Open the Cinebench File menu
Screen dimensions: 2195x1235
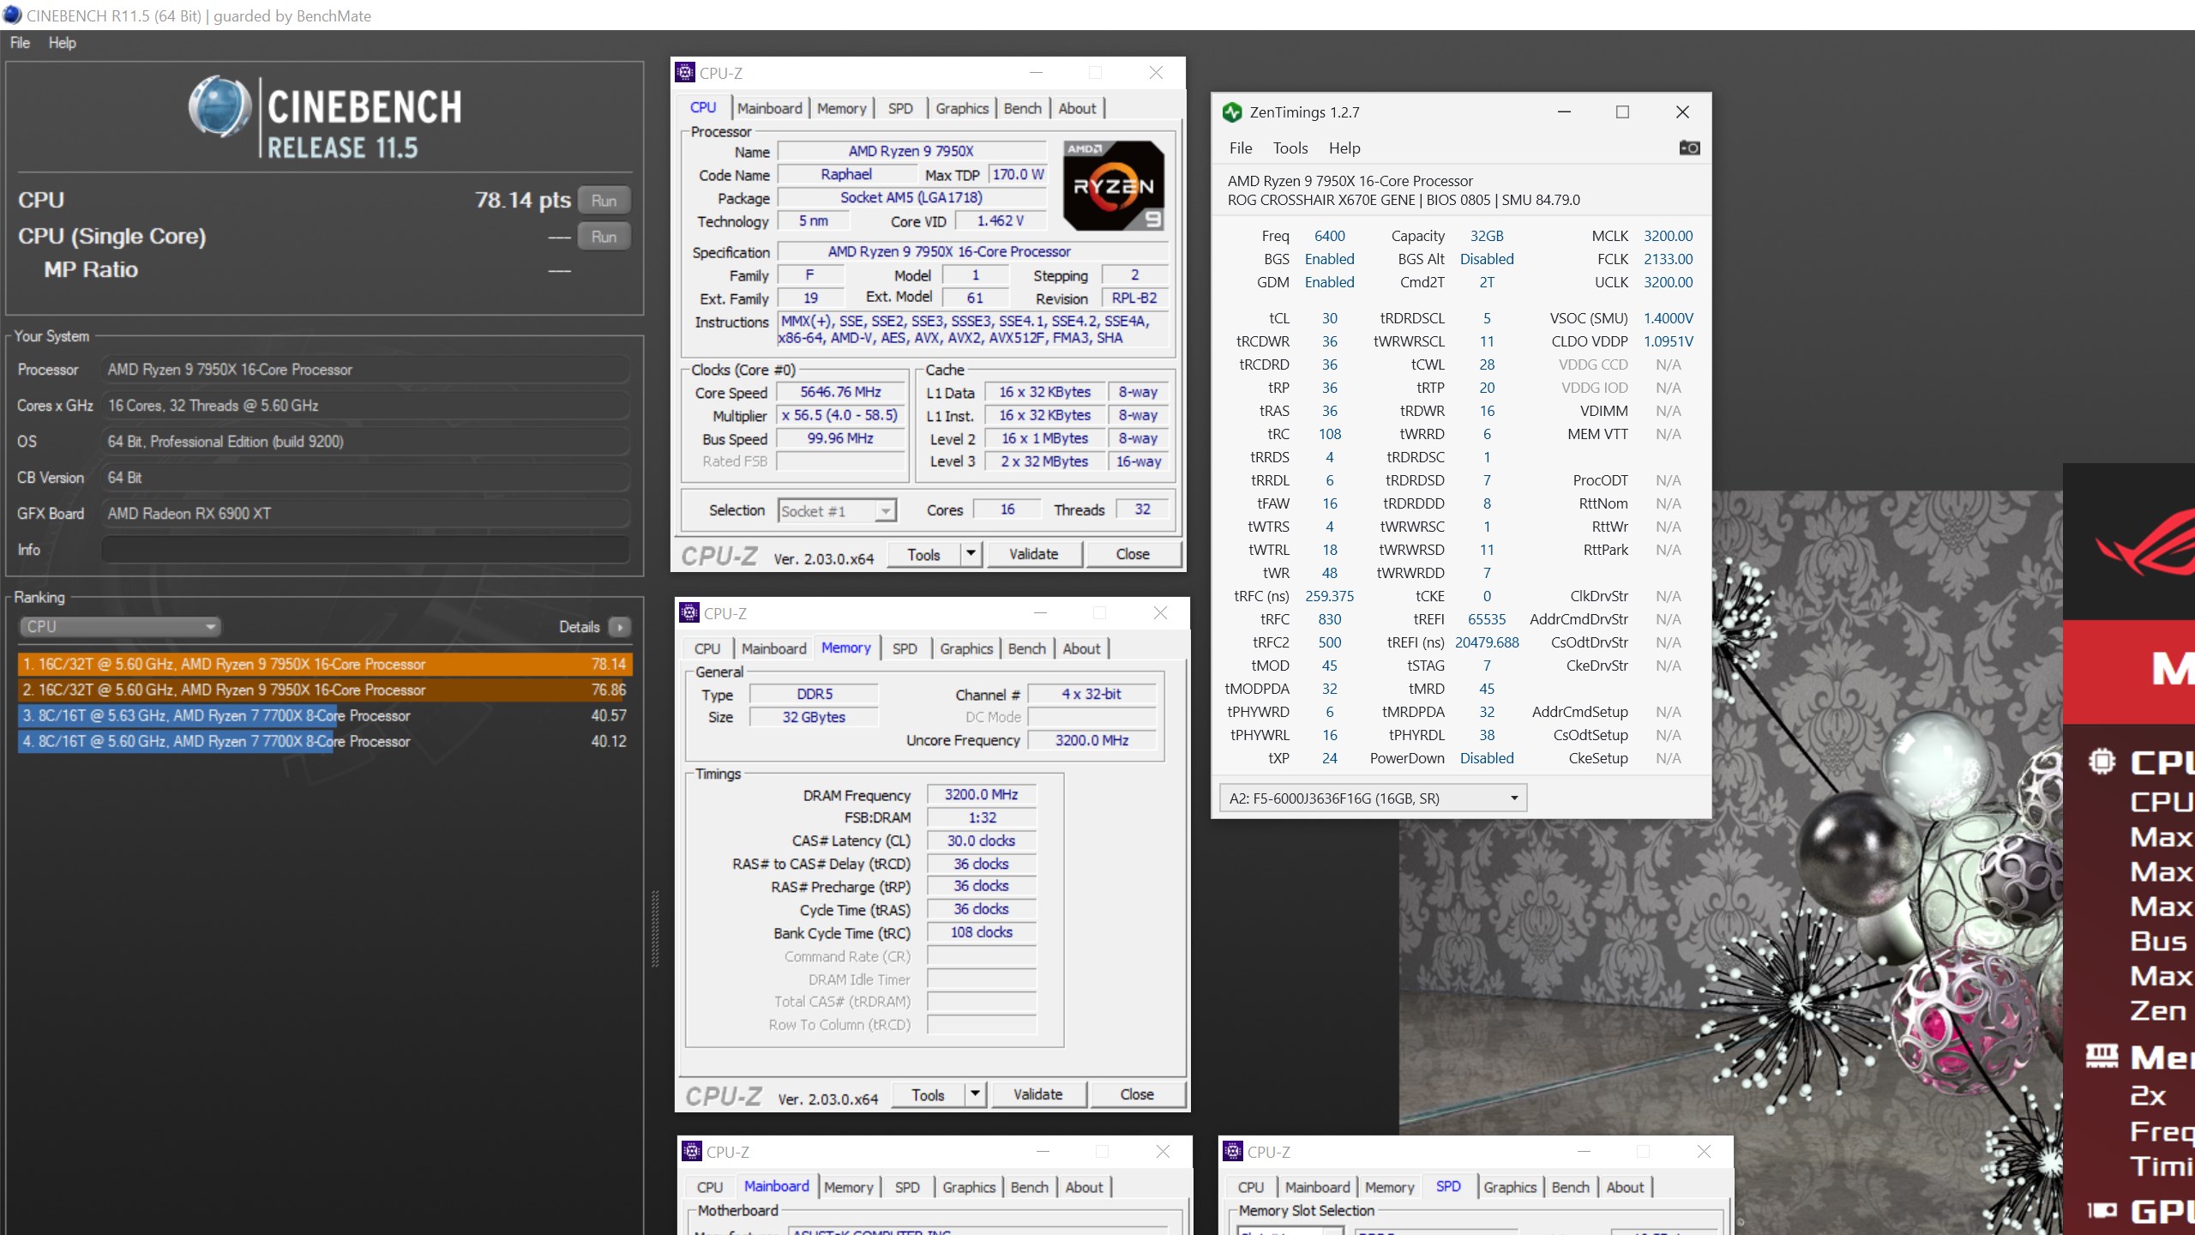tap(20, 43)
